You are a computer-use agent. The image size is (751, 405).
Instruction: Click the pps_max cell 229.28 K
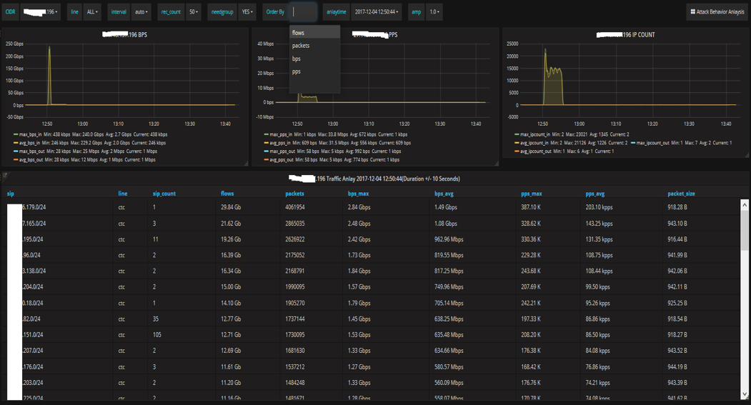click(x=531, y=255)
